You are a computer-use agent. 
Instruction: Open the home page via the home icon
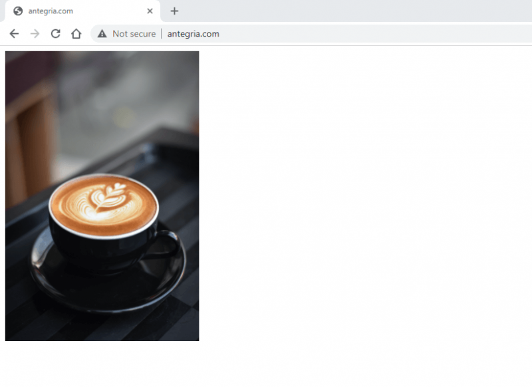click(76, 33)
